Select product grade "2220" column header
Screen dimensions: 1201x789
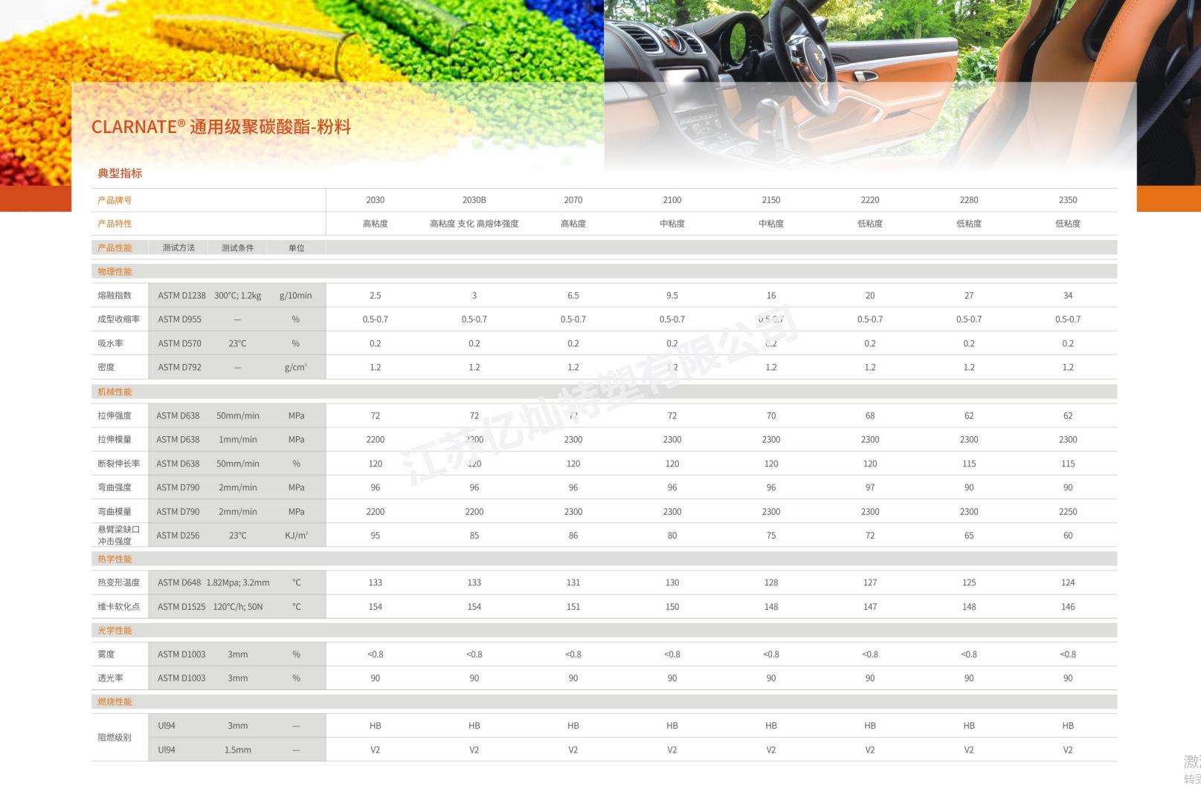click(x=870, y=200)
